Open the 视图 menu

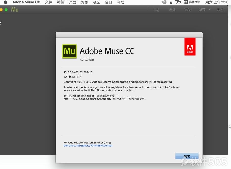pyautogui.click(x=97, y=2)
